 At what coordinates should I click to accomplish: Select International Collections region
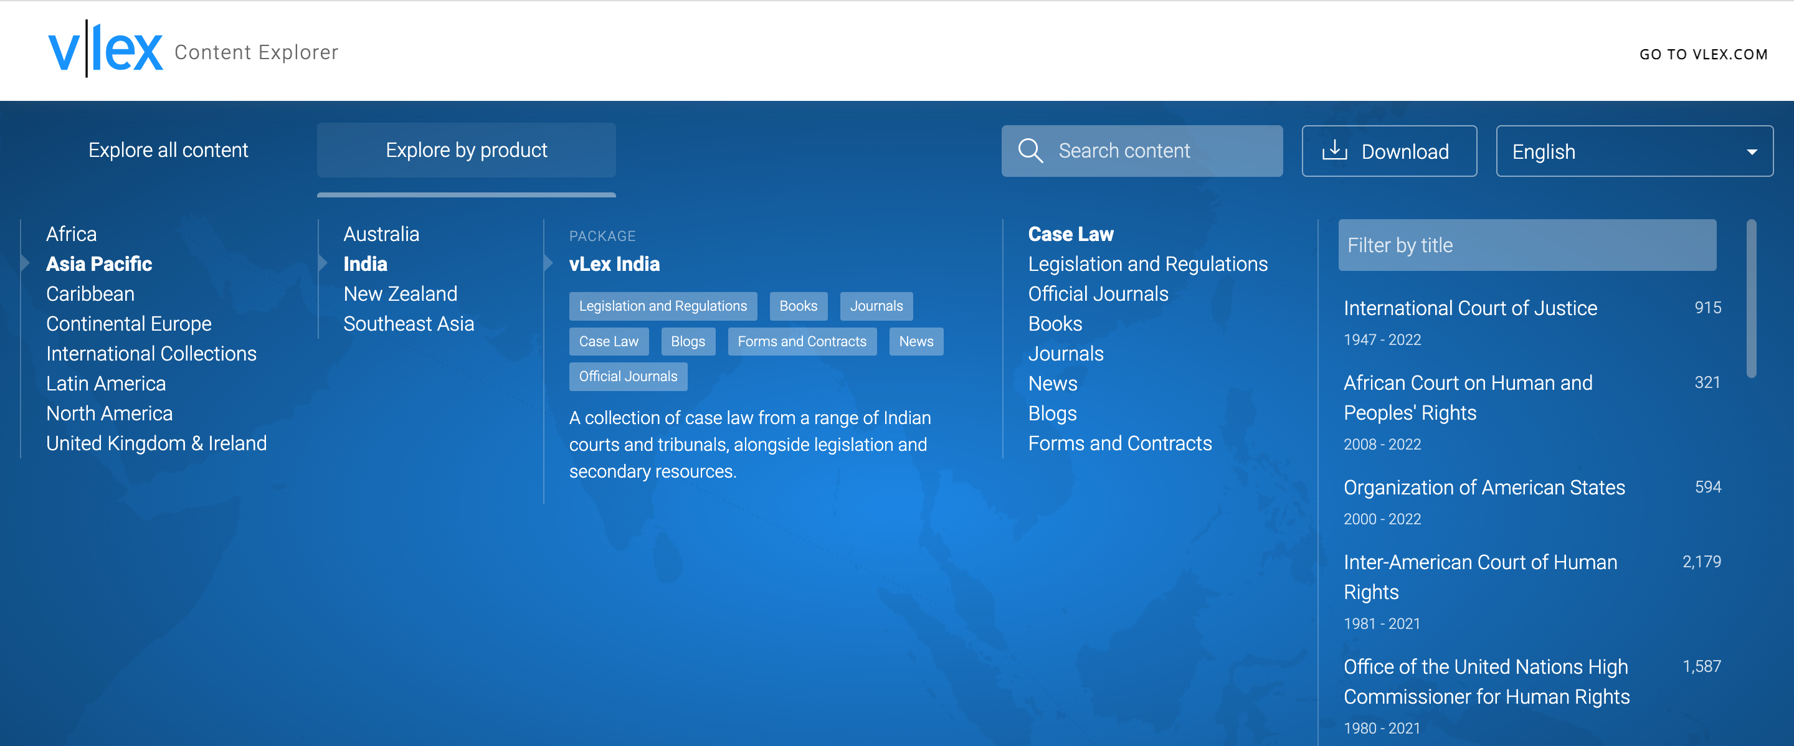(151, 354)
